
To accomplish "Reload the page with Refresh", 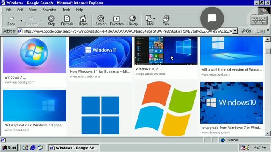I will (67, 21).
